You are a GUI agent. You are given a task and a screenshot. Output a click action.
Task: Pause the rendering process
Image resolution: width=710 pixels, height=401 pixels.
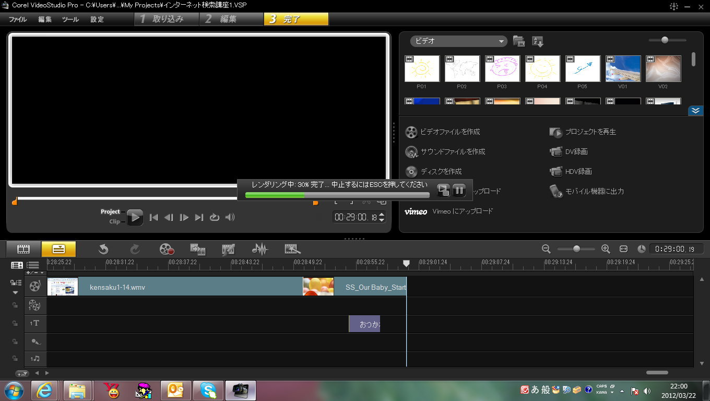click(x=459, y=190)
